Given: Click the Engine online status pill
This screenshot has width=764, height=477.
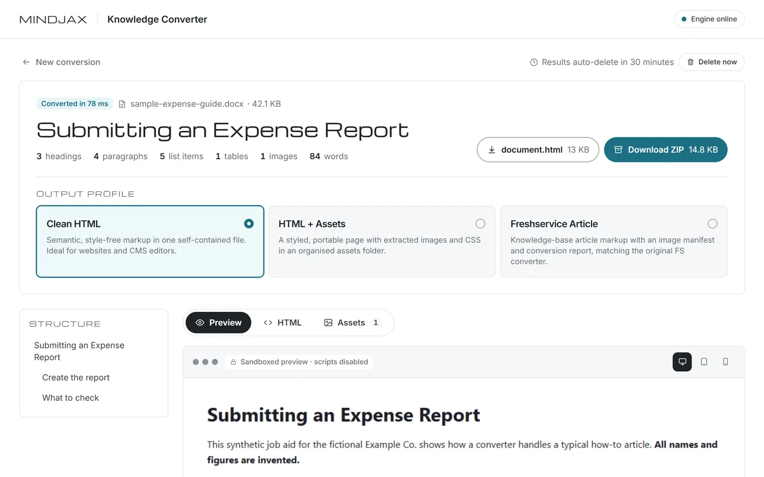Looking at the screenshot, I should coord(709,19).
